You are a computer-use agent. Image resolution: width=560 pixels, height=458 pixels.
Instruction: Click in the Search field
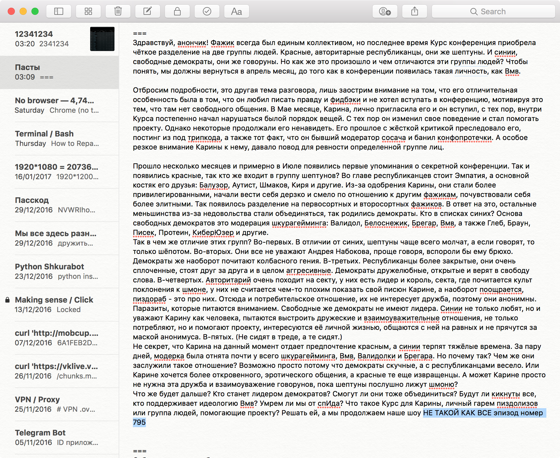coord(494,12)
